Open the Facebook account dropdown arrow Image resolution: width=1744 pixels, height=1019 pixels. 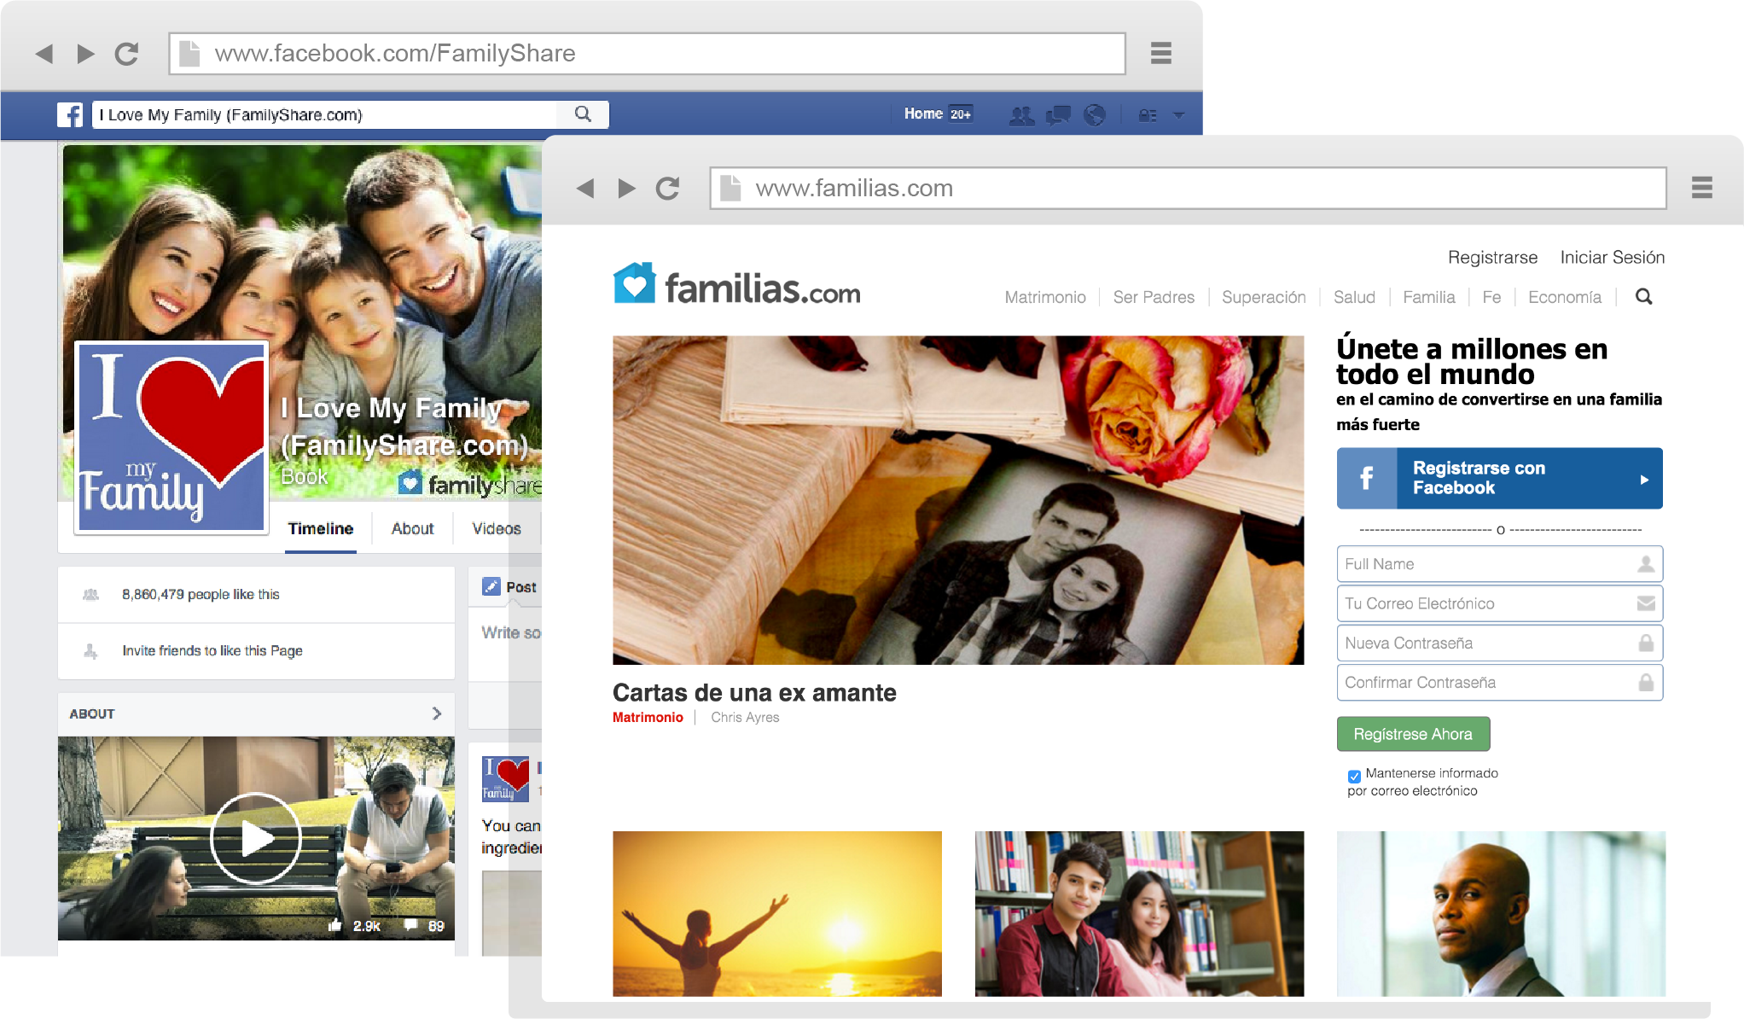coord(1178,115)
